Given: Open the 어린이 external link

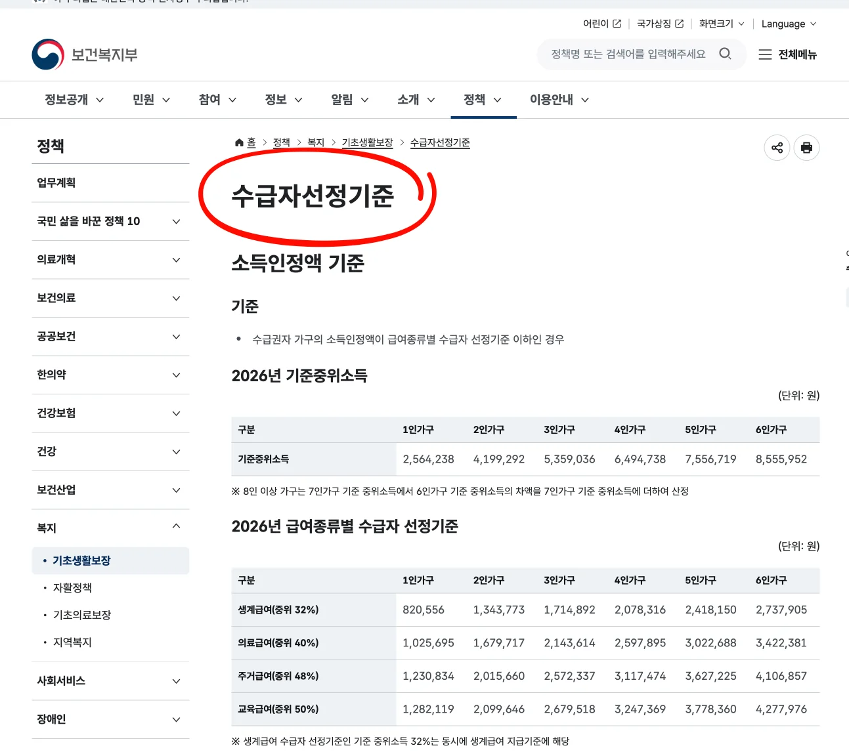Looking at the screenshot, I should pyautogui.click(x=602, y=24).
